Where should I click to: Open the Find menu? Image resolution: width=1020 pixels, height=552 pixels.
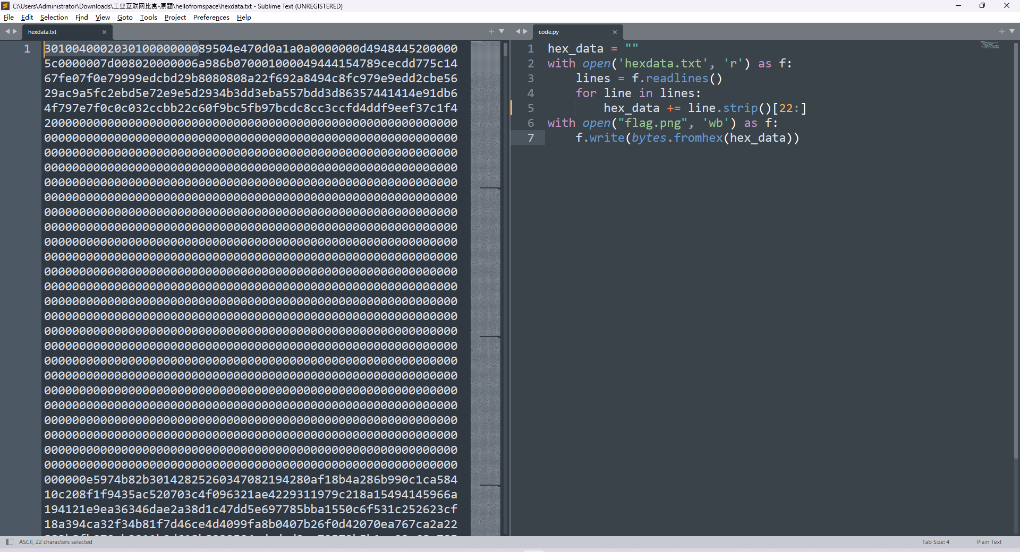(x=82, y=18)
